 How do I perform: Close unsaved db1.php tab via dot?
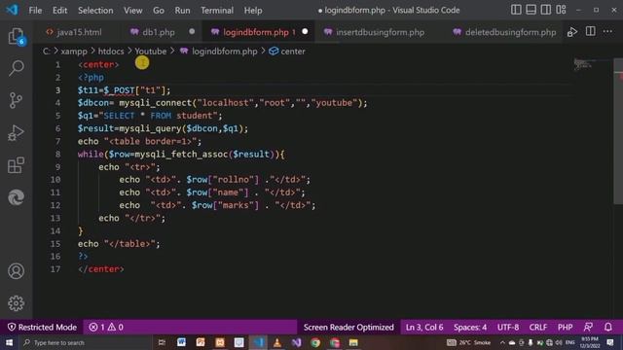pos(192,31)
